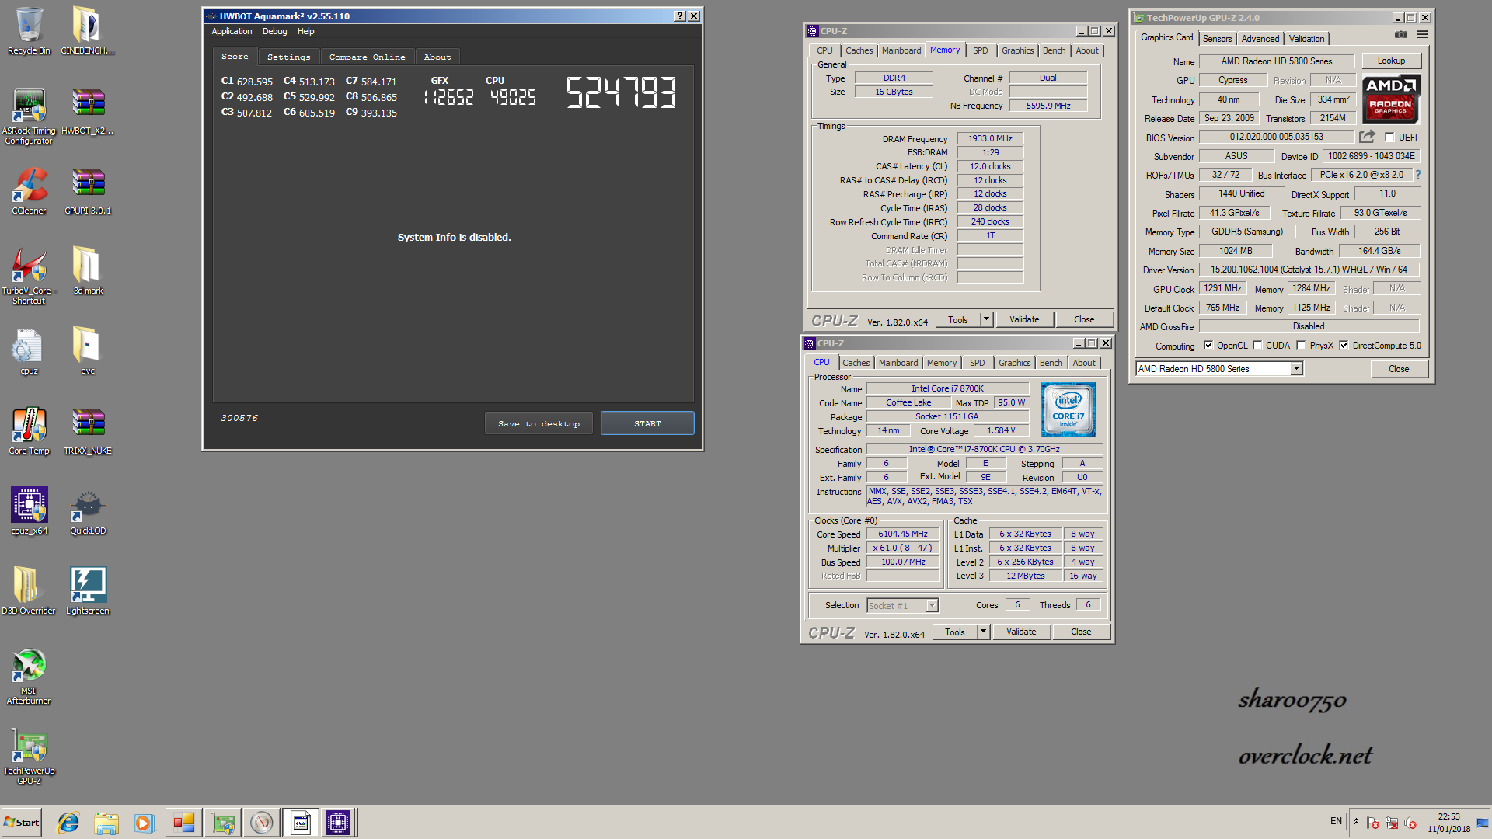Click the Intel Core i7 logo

(x=1068, y=409)
